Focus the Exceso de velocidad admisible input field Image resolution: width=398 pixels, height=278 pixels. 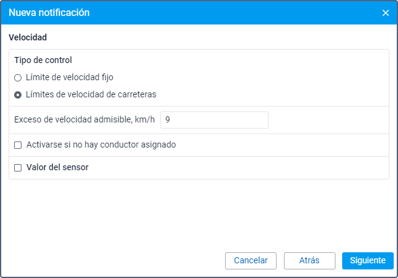pos(214,121)
